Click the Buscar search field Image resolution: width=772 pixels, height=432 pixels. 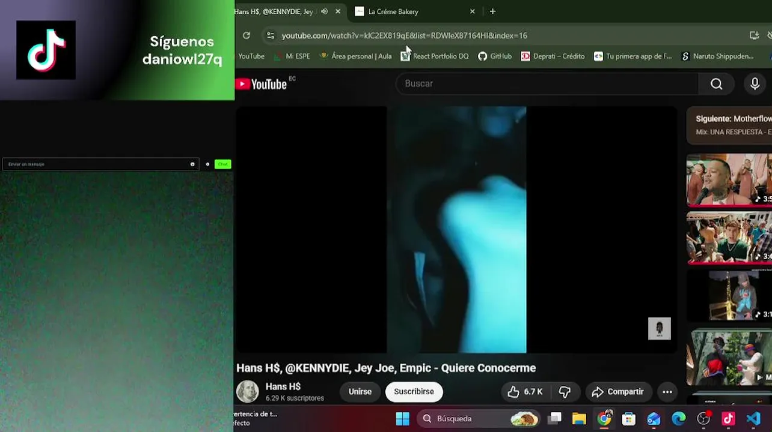tap(547, 84)
